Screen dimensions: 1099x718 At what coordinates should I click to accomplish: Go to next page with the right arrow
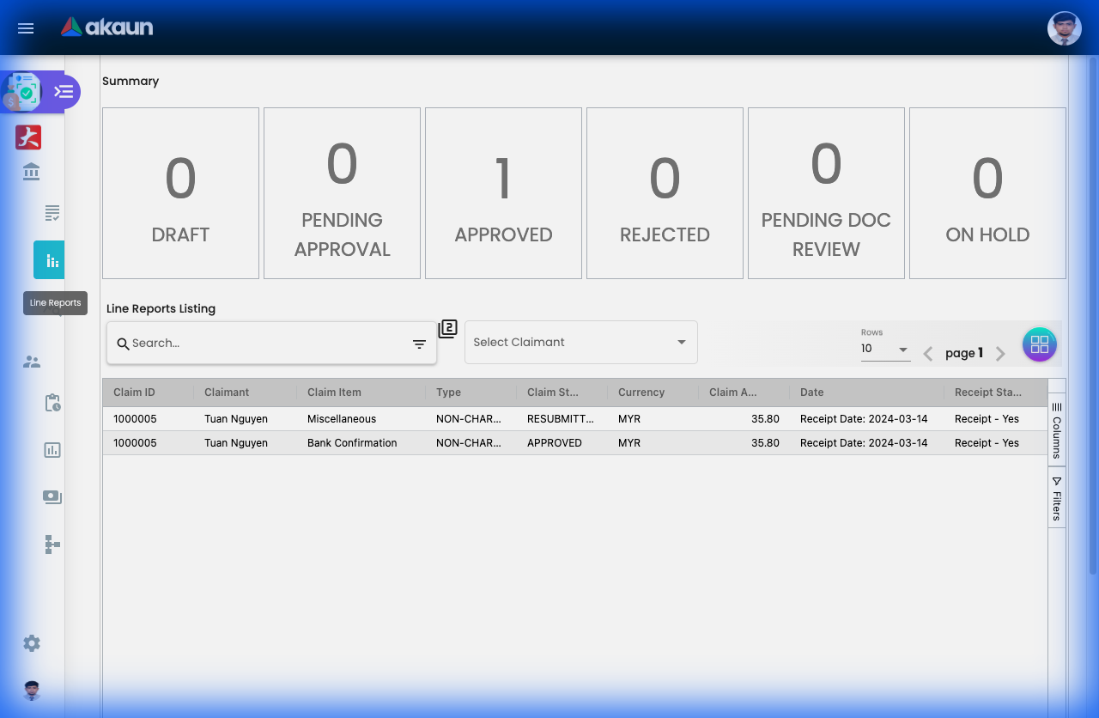[999, 352]
